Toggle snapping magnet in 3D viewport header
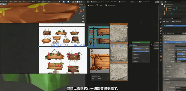 click(x=42, y=2)
